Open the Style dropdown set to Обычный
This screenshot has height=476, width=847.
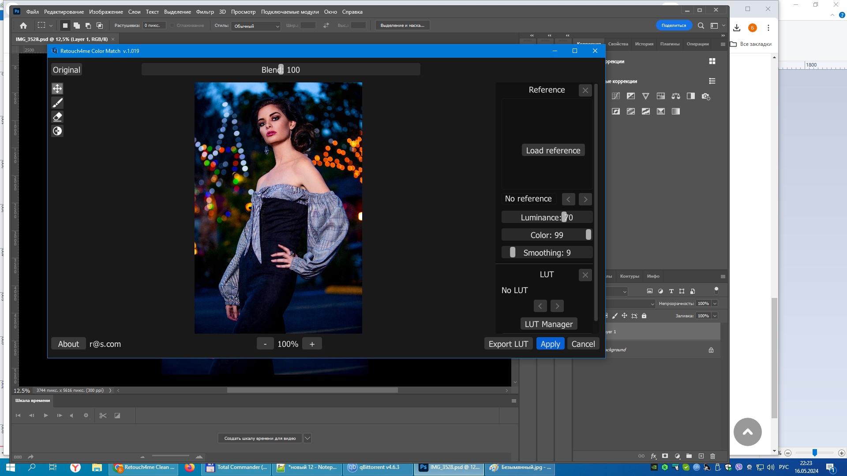256,26
